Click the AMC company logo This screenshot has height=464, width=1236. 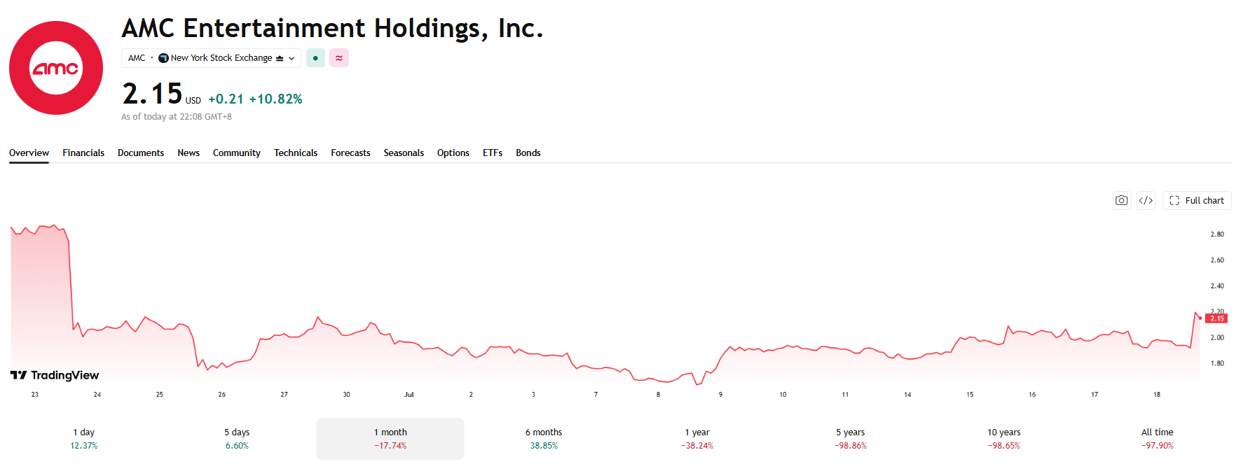[x=56, y=68]
